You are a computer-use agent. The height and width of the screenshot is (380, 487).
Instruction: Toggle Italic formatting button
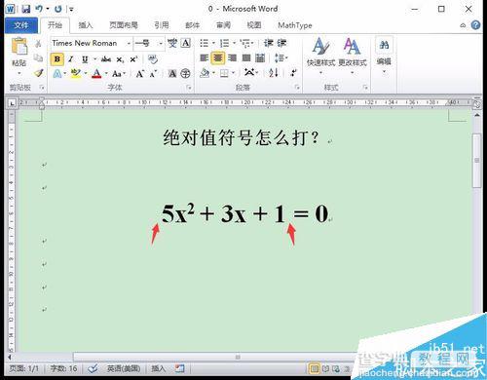click(x=71, y=59)
